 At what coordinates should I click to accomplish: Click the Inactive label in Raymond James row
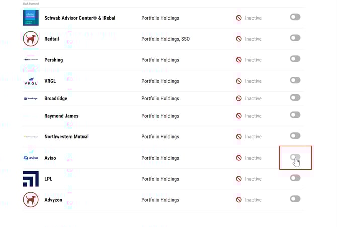(x=253, y=116)
